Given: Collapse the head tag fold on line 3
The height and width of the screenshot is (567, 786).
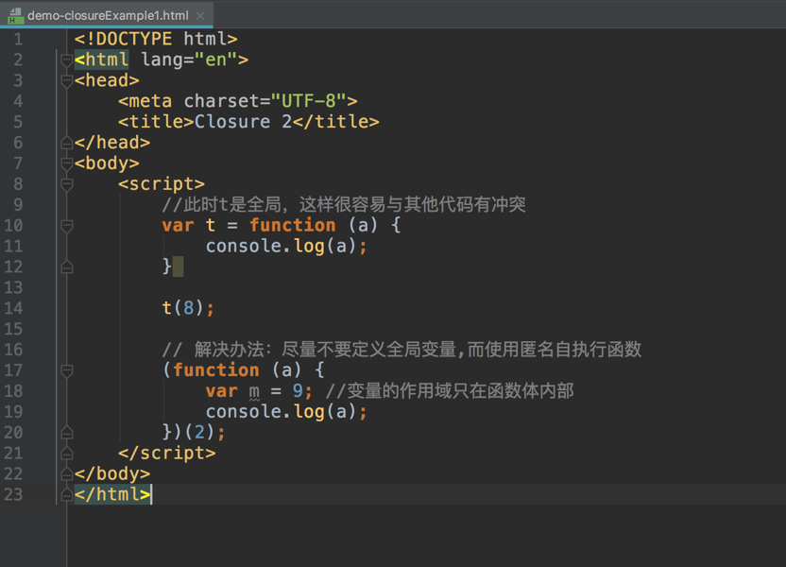Looking at the screenshot, I should (67, 80).
